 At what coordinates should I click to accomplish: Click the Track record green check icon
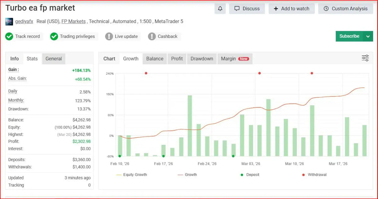(x=9, y=37)
